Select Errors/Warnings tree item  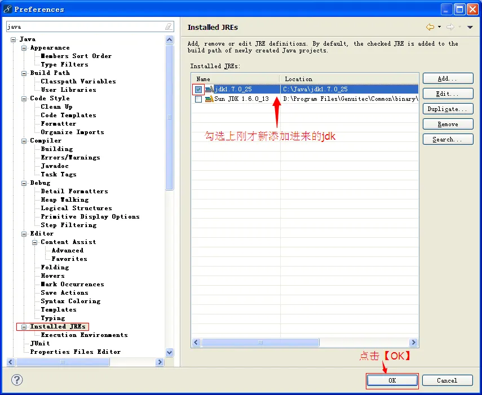[70, 157]
